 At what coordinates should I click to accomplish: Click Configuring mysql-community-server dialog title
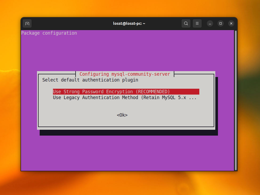click(x=125, y=74)
